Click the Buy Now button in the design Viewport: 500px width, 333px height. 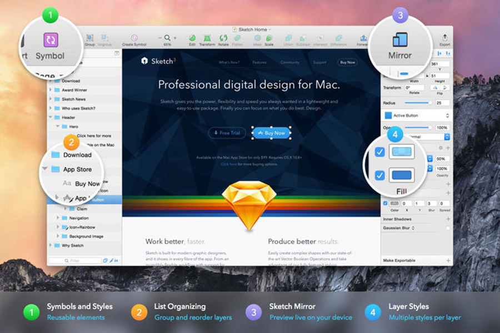point(272,133)
